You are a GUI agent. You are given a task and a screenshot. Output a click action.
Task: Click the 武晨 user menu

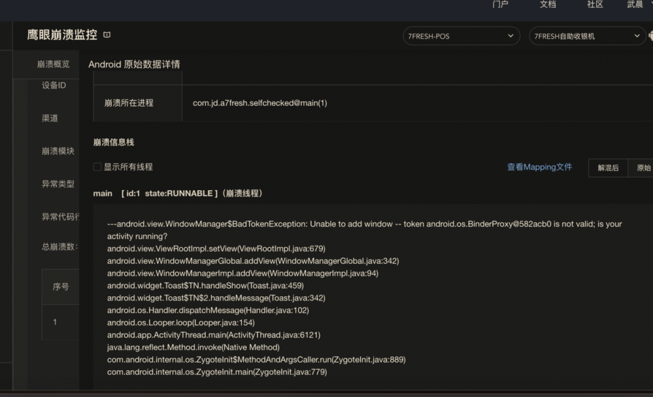click(x=635, y=4)
